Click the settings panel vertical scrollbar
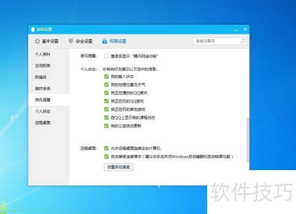The image size is (296, 214). 247,140
